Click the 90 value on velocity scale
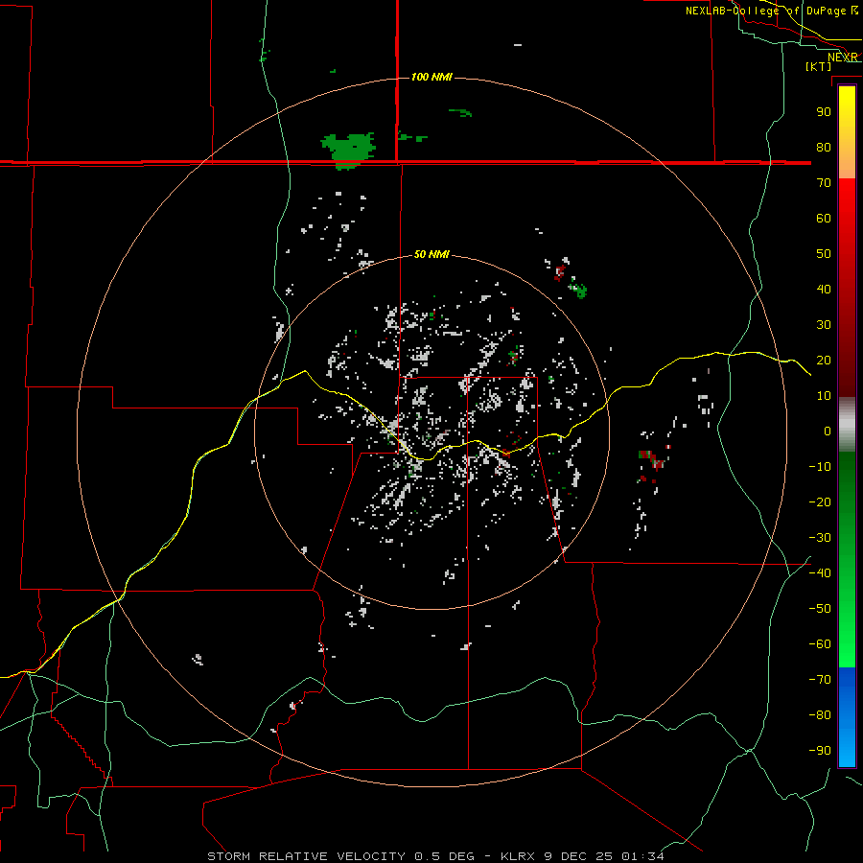The image size is (863, 863). (824, 112)
